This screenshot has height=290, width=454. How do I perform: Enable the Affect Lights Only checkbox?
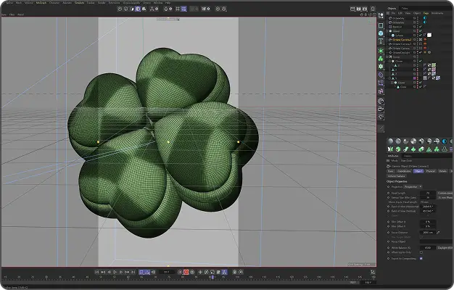(x=421, y=252)
